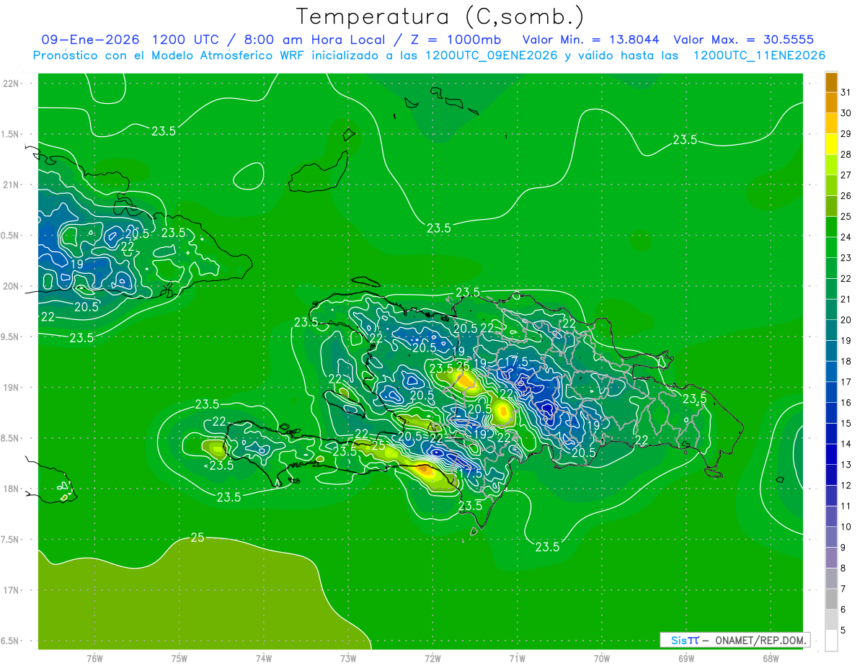
Task: Click the colorbar scale label "15"
Action: (x=846, y=424)
